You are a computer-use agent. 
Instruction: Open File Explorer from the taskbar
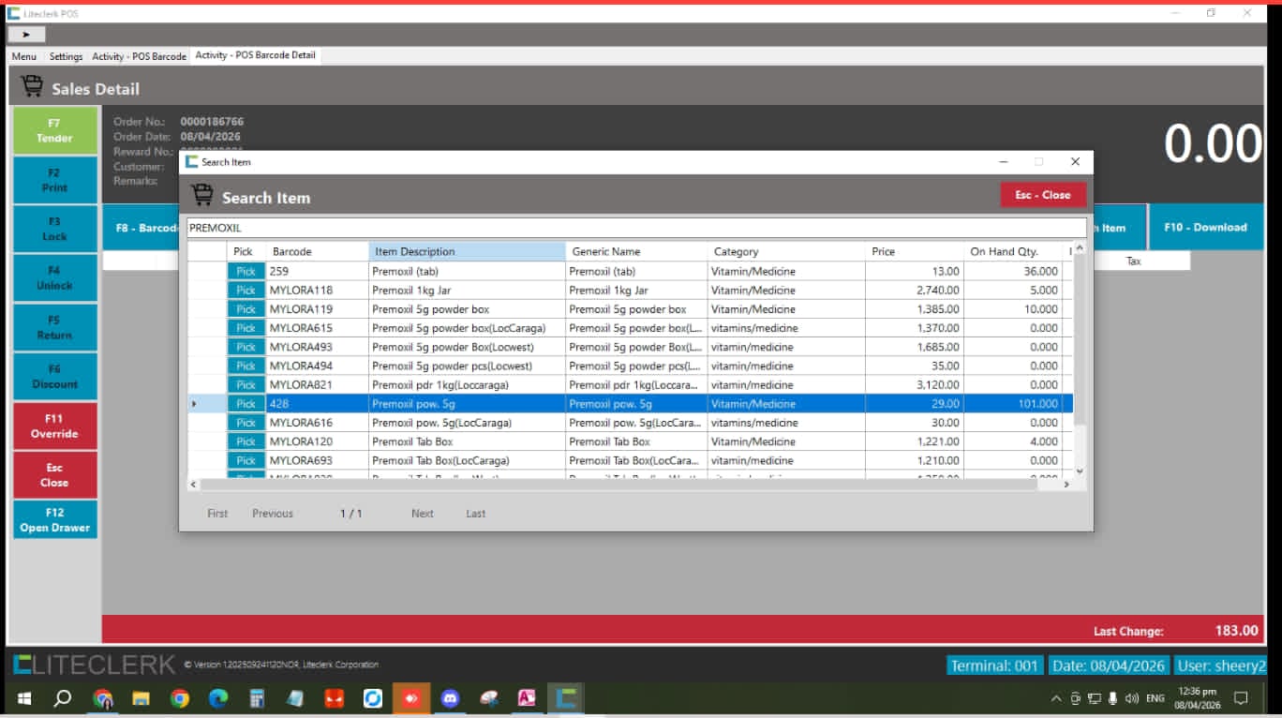point(141,698)
